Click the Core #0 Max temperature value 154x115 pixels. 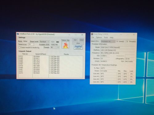coord(125,74)
